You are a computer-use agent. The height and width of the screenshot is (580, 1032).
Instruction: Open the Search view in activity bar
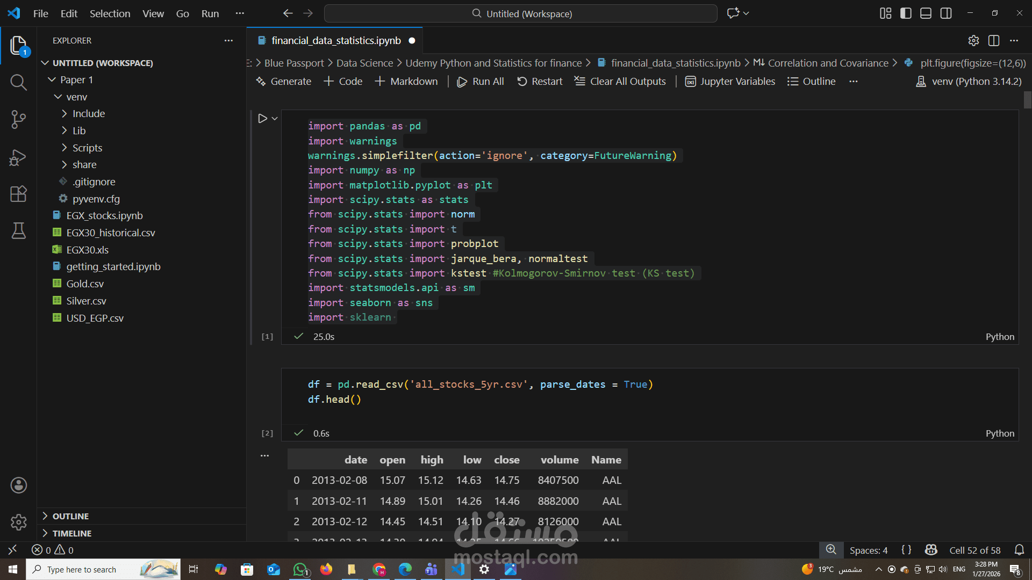tap(18, 82)
